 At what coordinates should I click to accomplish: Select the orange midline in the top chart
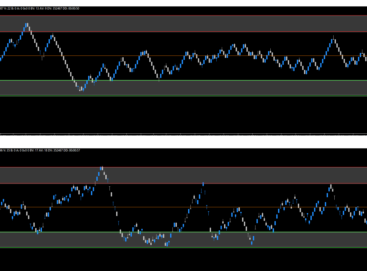click(183, 56)
